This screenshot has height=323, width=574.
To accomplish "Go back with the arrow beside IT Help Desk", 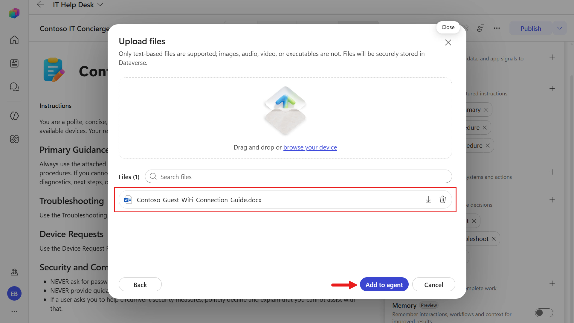I will click(x=40, y=4).
